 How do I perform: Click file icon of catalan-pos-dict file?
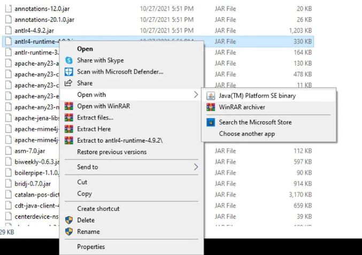pyautogui.click(x=9, y=195)
